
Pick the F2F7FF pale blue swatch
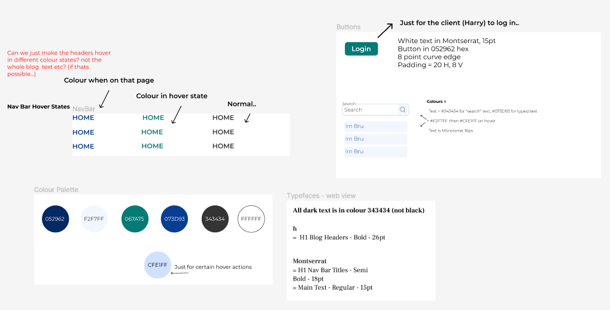click(94, 219)
